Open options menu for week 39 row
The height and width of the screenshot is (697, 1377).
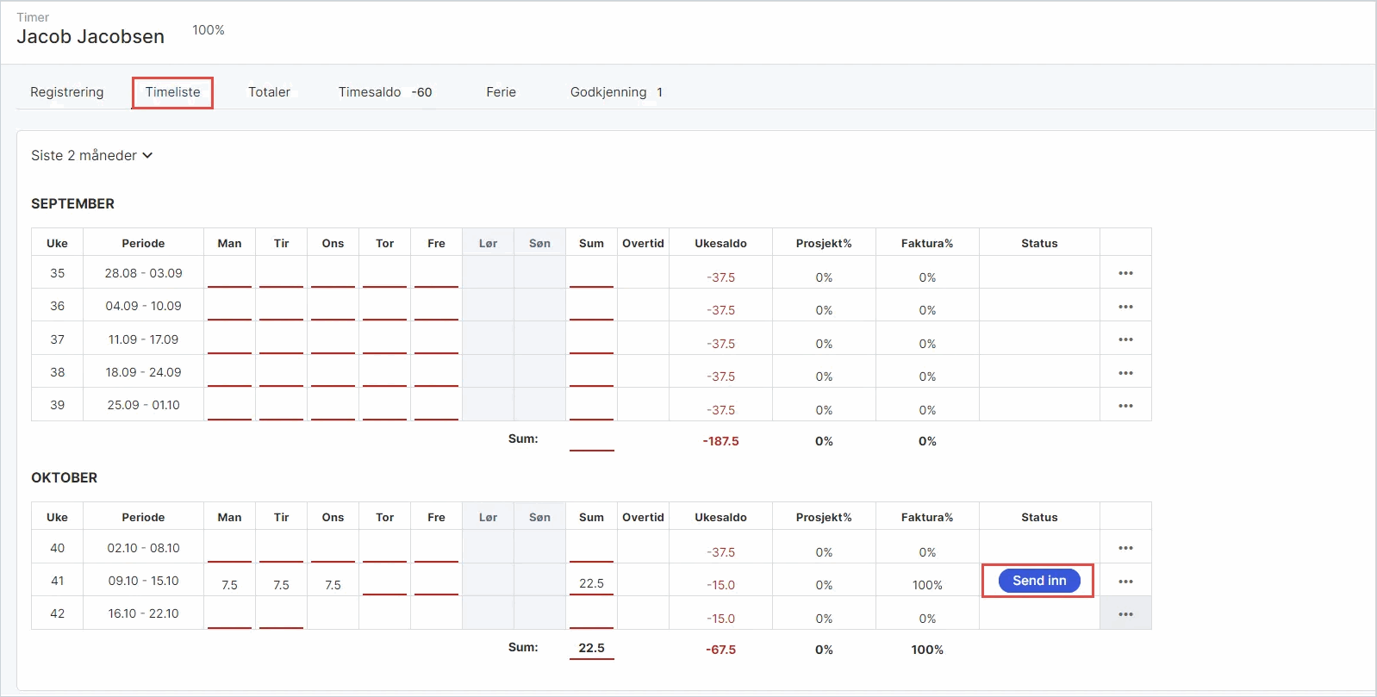pos(1125,406)
